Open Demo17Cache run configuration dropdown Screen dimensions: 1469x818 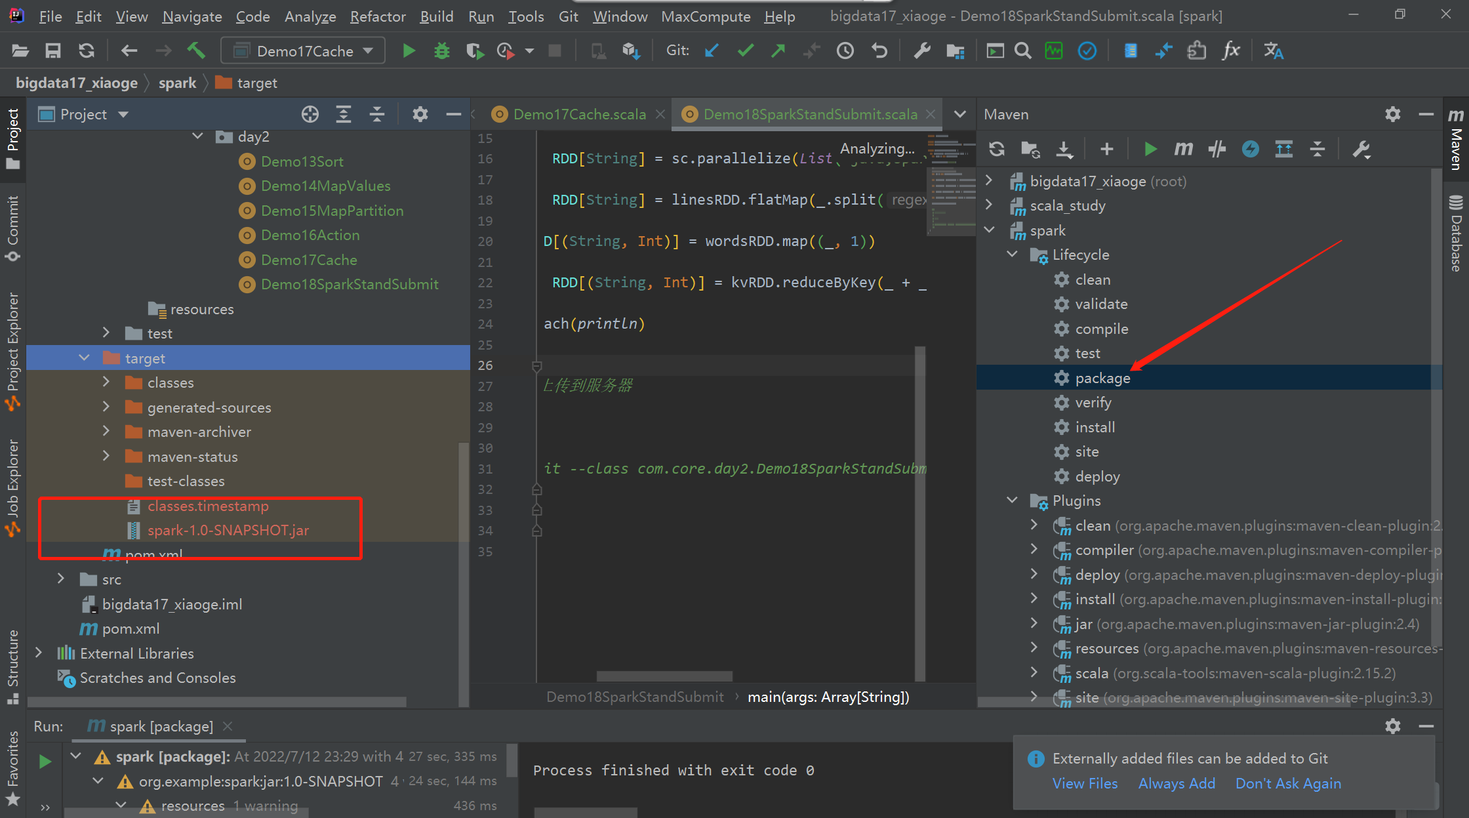303,51
